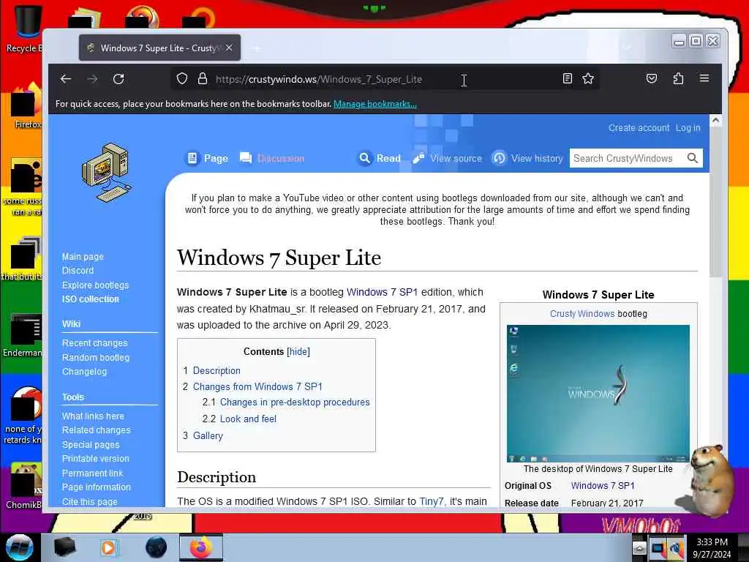Click the network tray icon

tap(658, 548)
